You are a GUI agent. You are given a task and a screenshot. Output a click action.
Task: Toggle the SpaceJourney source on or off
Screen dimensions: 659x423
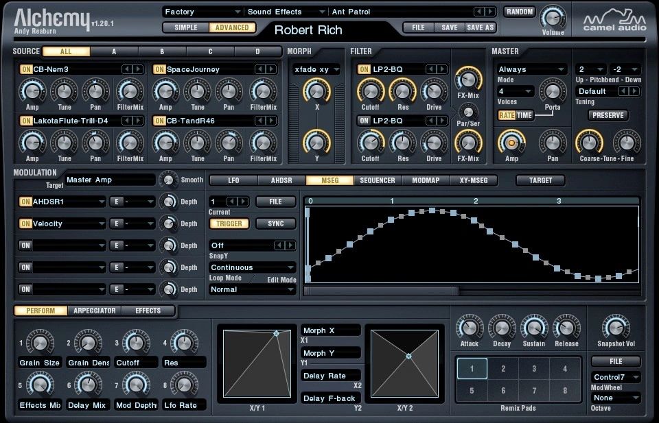click(x=159, y=69)
